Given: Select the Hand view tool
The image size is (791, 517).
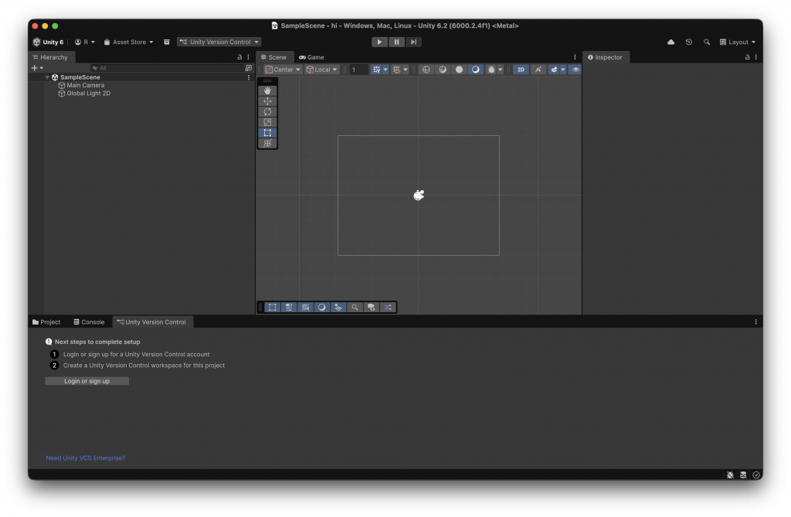Looking at the screenshot, I should point(267,90).
